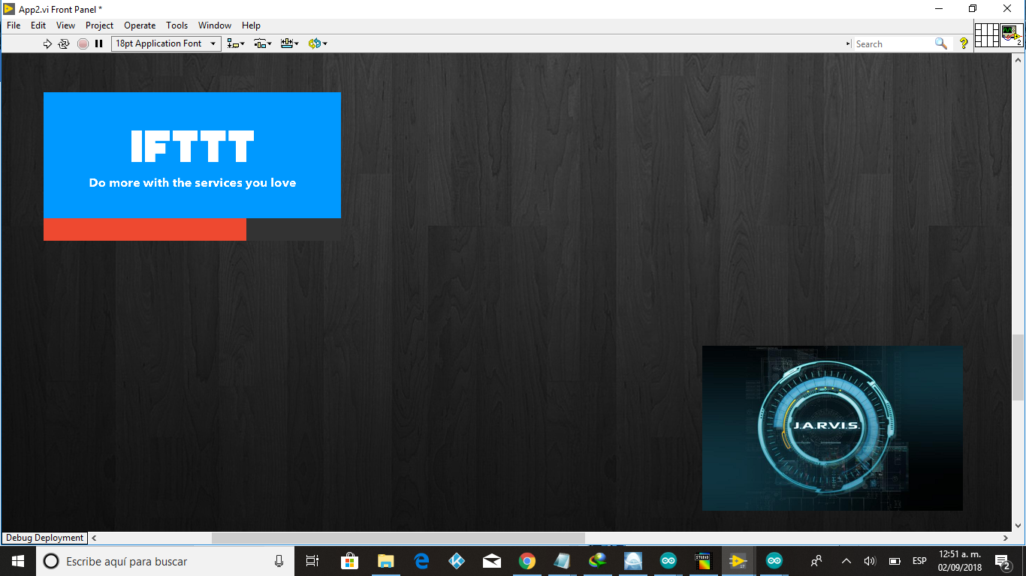Viewport: 1026px width, 576px height.
Task: Click the People icon in system tray
Action: (816, 561)
